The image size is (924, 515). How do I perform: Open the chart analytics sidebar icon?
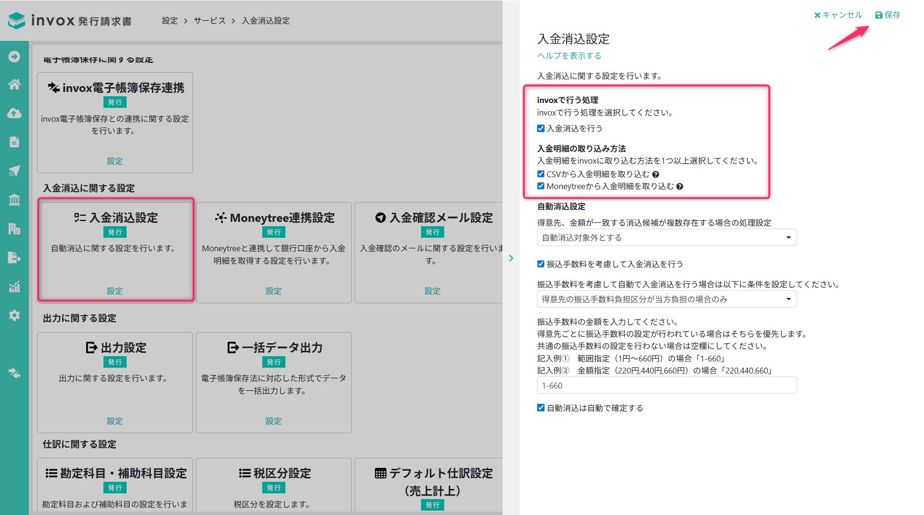pyautogui.click(x=14, y=286)
